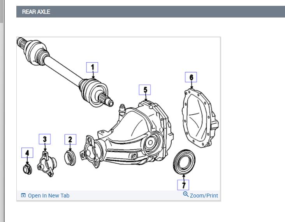Click callout number 1 for axle shaft
Image resolution: width=285 pixels, height=222 pixels.
point(92,67)
